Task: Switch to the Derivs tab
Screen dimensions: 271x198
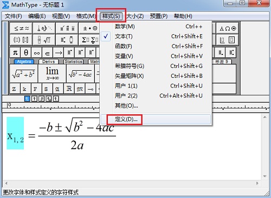Action: [x=48, y=61]
